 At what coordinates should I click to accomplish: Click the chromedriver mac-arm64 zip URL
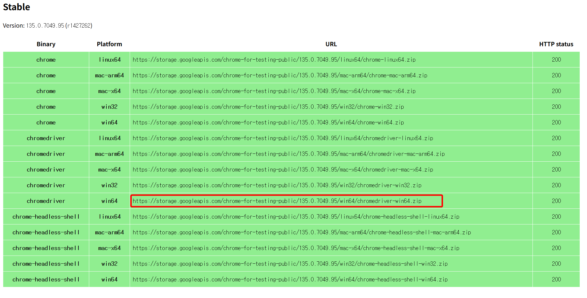click(289, 154)
